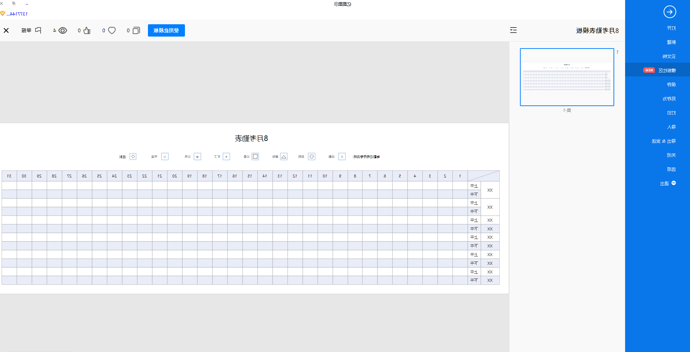
Task: Click the day 10 header cell
Action: (325, 176)
